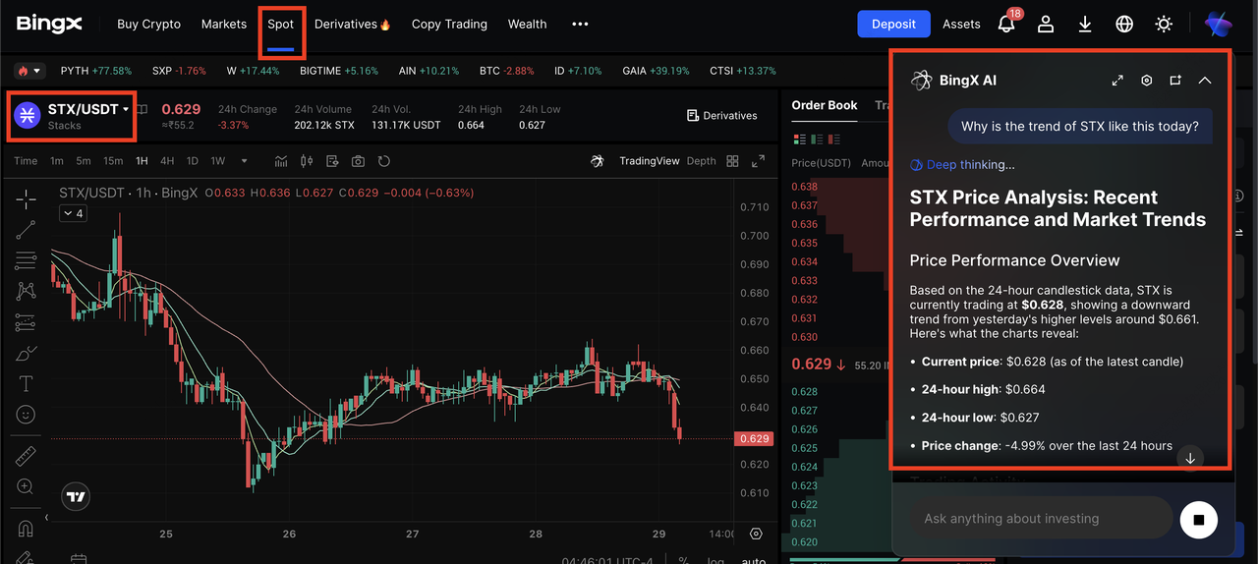Select the crosshair cursor drawing tool

(26, 199)
